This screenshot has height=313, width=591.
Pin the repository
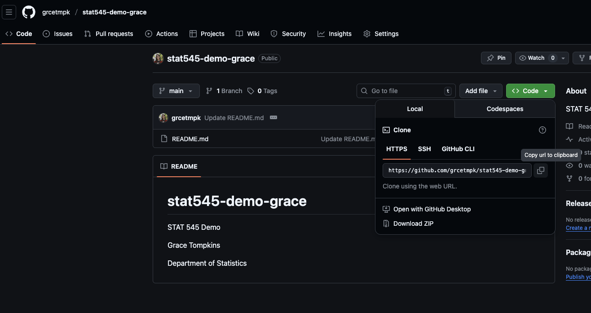(x=496, y=58)
